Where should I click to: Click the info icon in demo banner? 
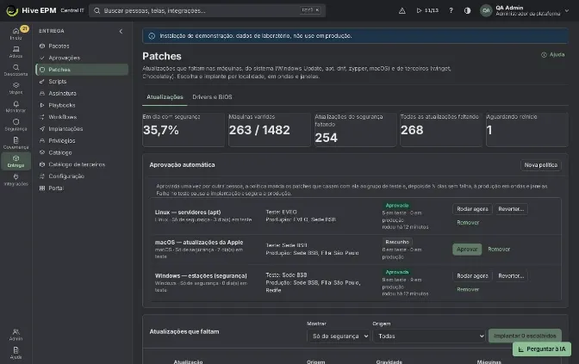(x=152, y=36)
